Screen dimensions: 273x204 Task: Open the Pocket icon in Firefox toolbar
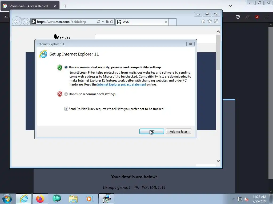[x=238, y=17]
